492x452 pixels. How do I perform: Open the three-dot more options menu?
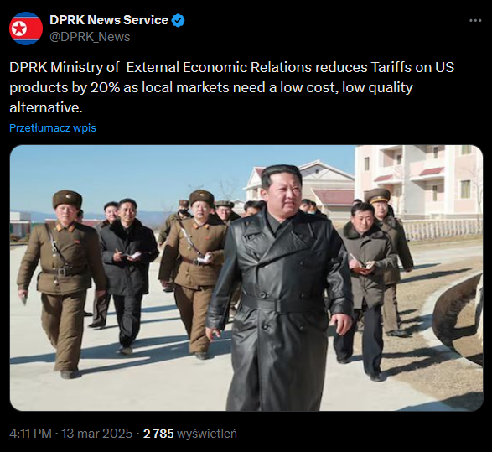point(475,21)
